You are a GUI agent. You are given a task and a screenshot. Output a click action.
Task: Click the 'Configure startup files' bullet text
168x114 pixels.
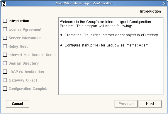tap(106, 45)
